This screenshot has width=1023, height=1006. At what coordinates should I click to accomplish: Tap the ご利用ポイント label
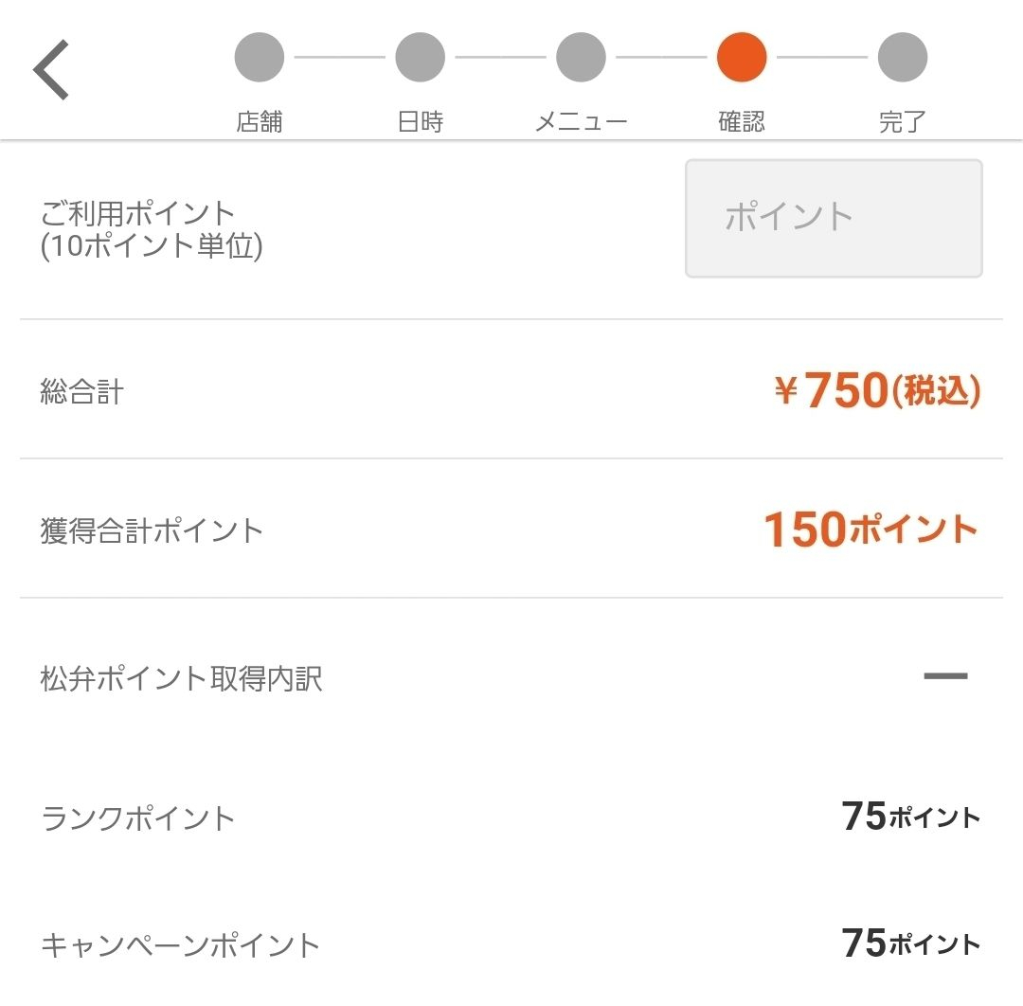point(138,213)
